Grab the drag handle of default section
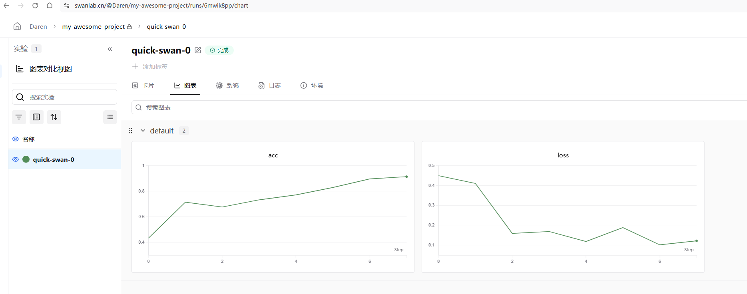Screen dimensions: 747x294 (131, 131)
